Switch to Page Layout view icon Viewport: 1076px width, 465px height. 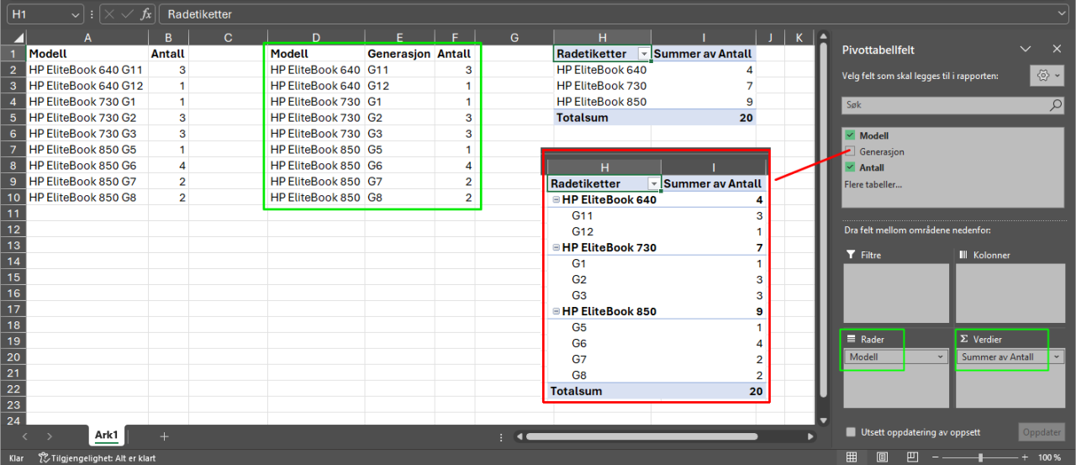coord(882,457)
